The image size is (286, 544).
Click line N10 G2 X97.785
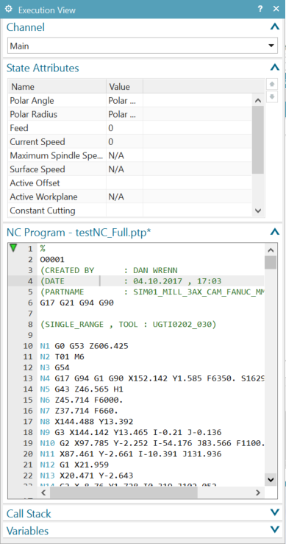click(x=152, y=443)
